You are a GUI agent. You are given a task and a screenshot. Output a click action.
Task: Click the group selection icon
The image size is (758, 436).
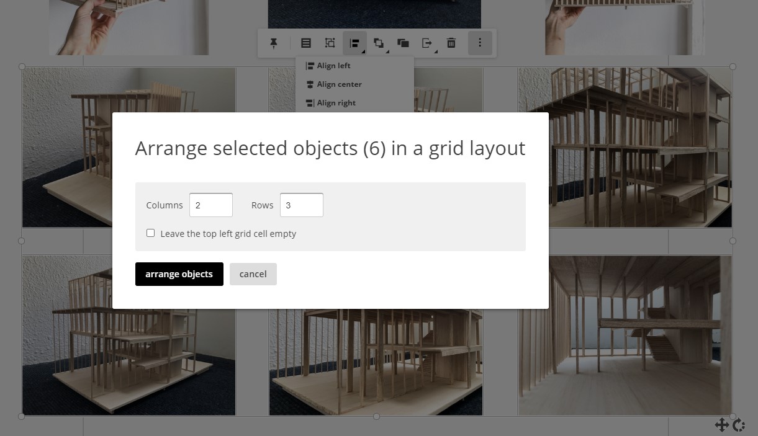[330, 43]
